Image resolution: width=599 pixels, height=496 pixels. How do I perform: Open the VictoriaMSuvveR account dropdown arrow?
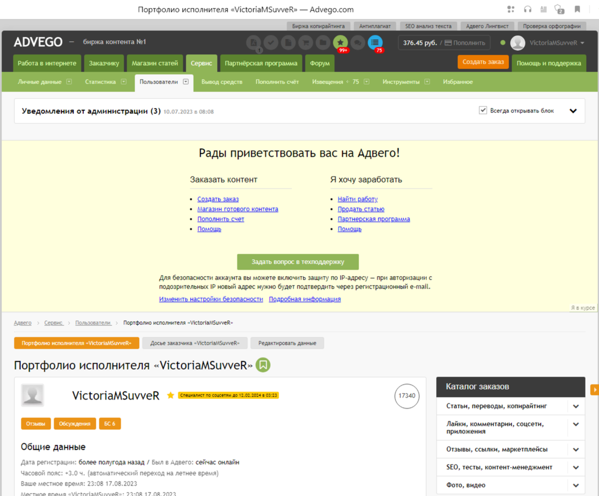point(583,43)
